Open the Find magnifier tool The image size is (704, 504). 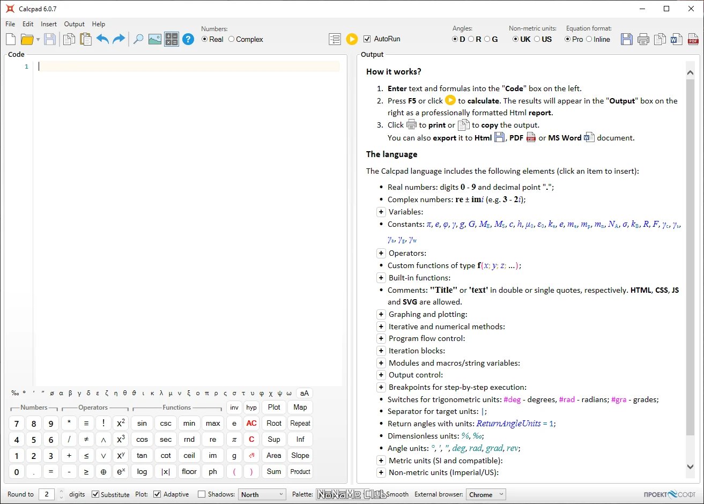(x=138, y=39)
